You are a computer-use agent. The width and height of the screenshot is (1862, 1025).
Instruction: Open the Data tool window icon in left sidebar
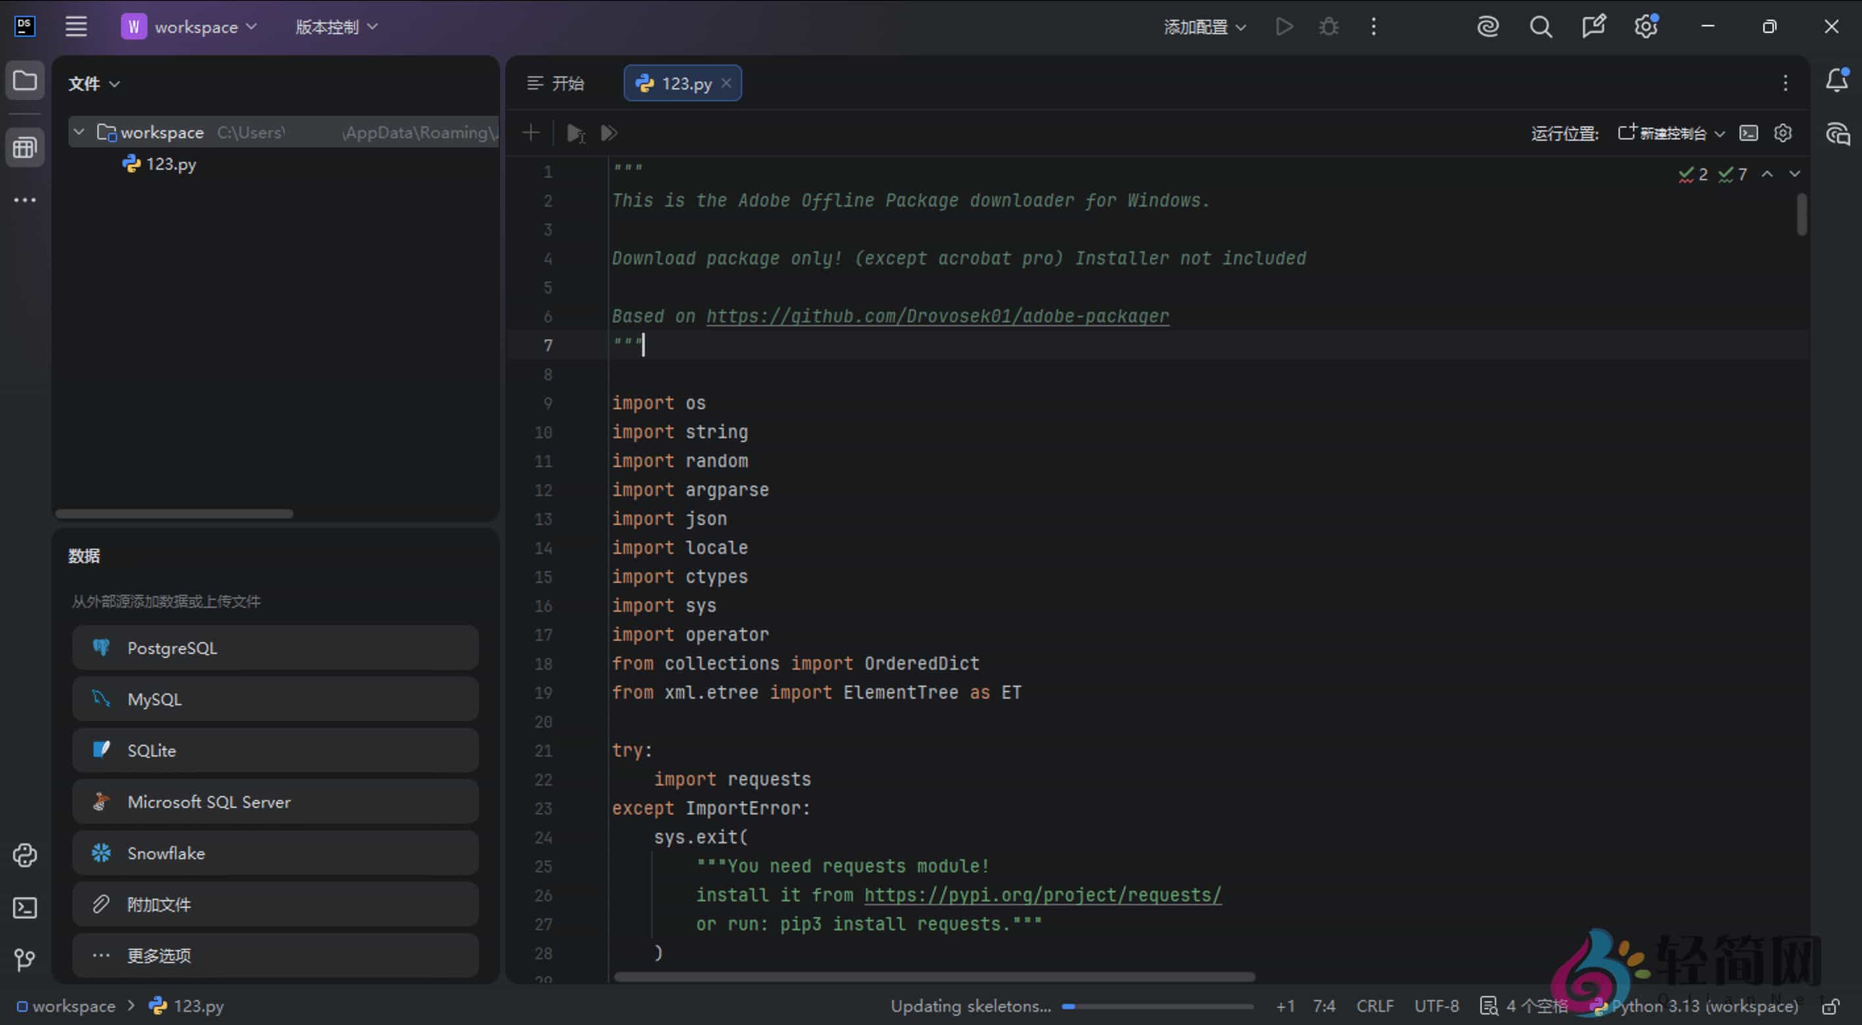click(x=25, y=147)
